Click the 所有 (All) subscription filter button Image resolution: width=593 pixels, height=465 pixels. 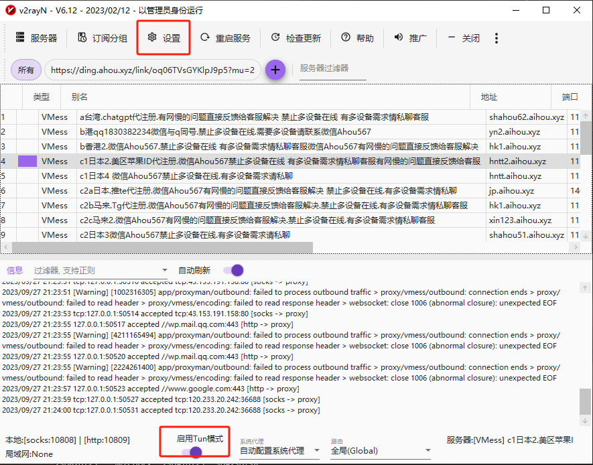(26, 70)
